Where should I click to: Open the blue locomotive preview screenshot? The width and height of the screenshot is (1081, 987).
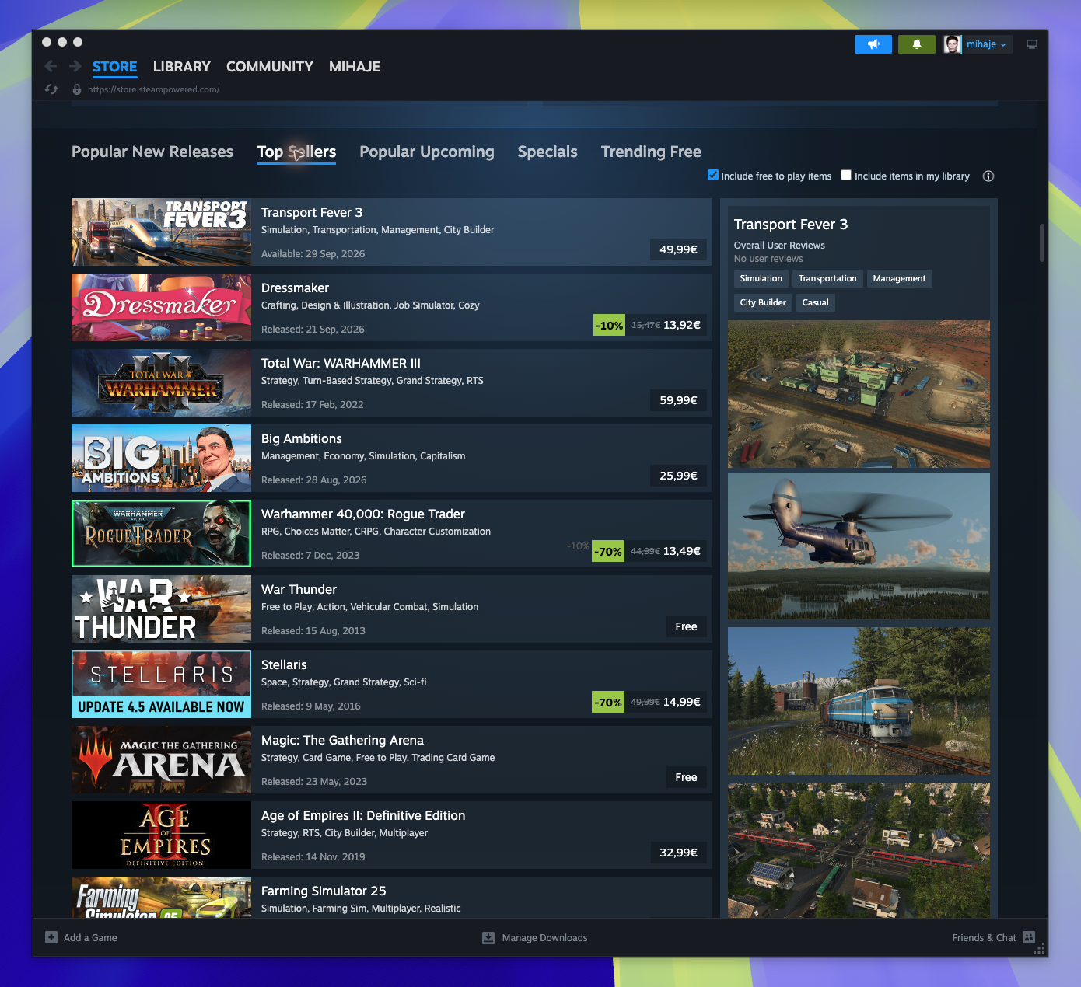click(x=859, y=701)
